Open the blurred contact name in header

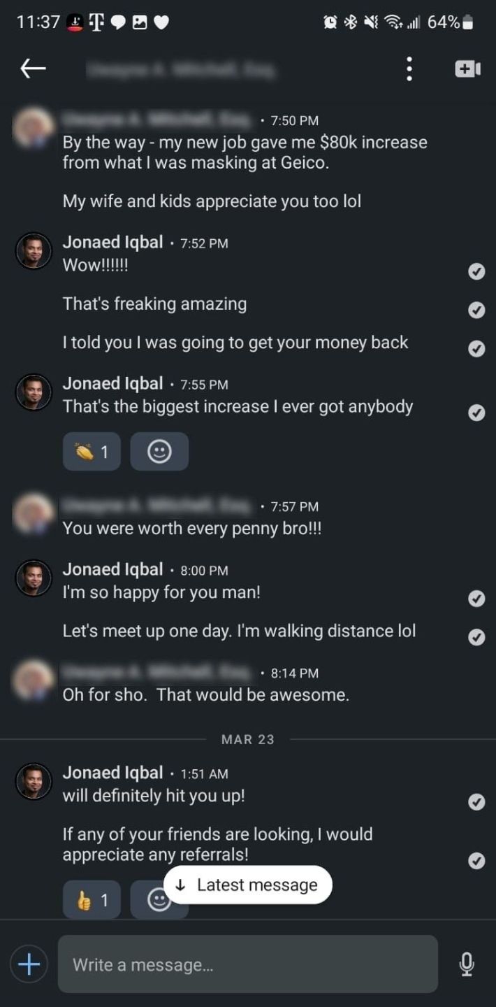point(180,69)
